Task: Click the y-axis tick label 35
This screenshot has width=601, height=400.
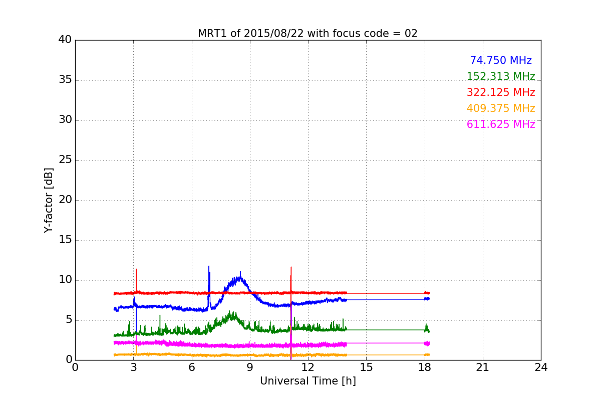Action: point(65,80)
